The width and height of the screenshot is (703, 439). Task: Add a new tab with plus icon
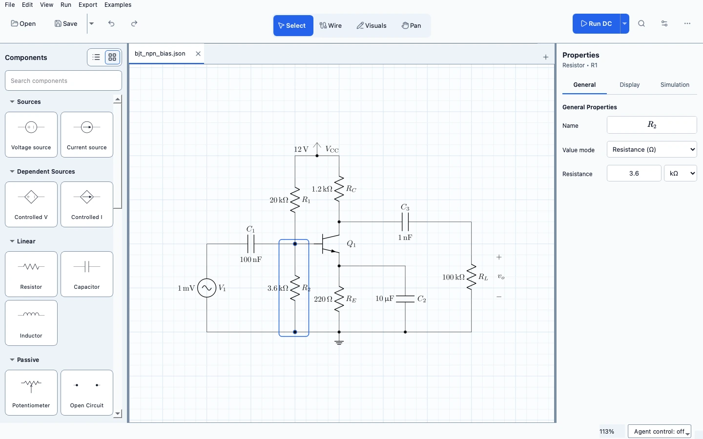point(546,57)
